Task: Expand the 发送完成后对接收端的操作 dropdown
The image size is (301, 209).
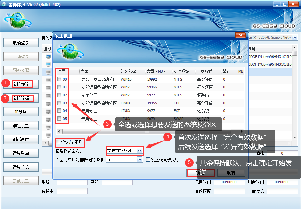Action: 140,160
